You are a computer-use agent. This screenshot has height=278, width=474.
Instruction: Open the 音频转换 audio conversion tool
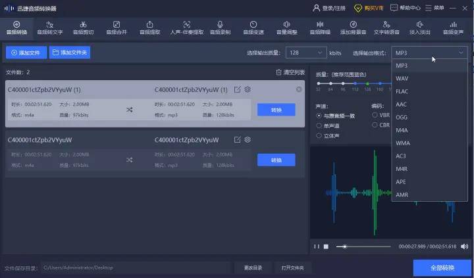pos(16,28)
